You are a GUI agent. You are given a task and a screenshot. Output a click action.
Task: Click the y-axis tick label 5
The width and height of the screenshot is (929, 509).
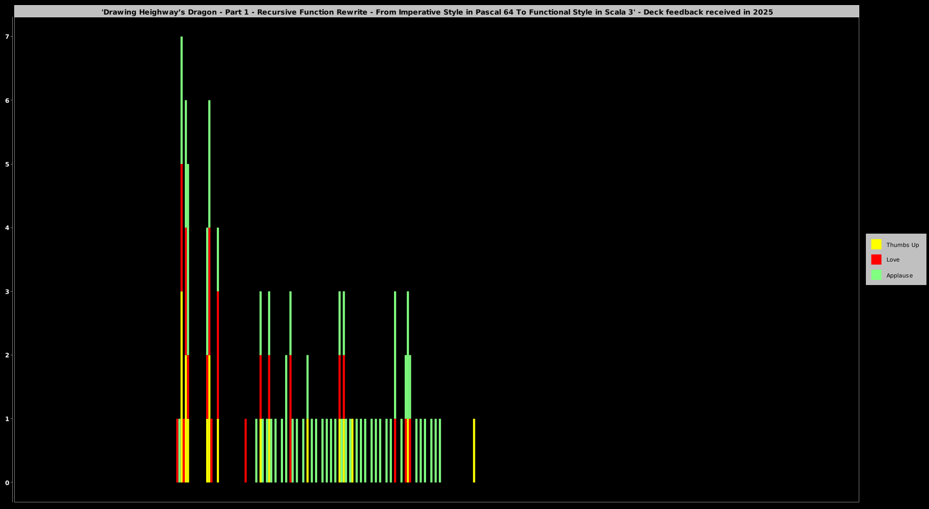point(7,164)
